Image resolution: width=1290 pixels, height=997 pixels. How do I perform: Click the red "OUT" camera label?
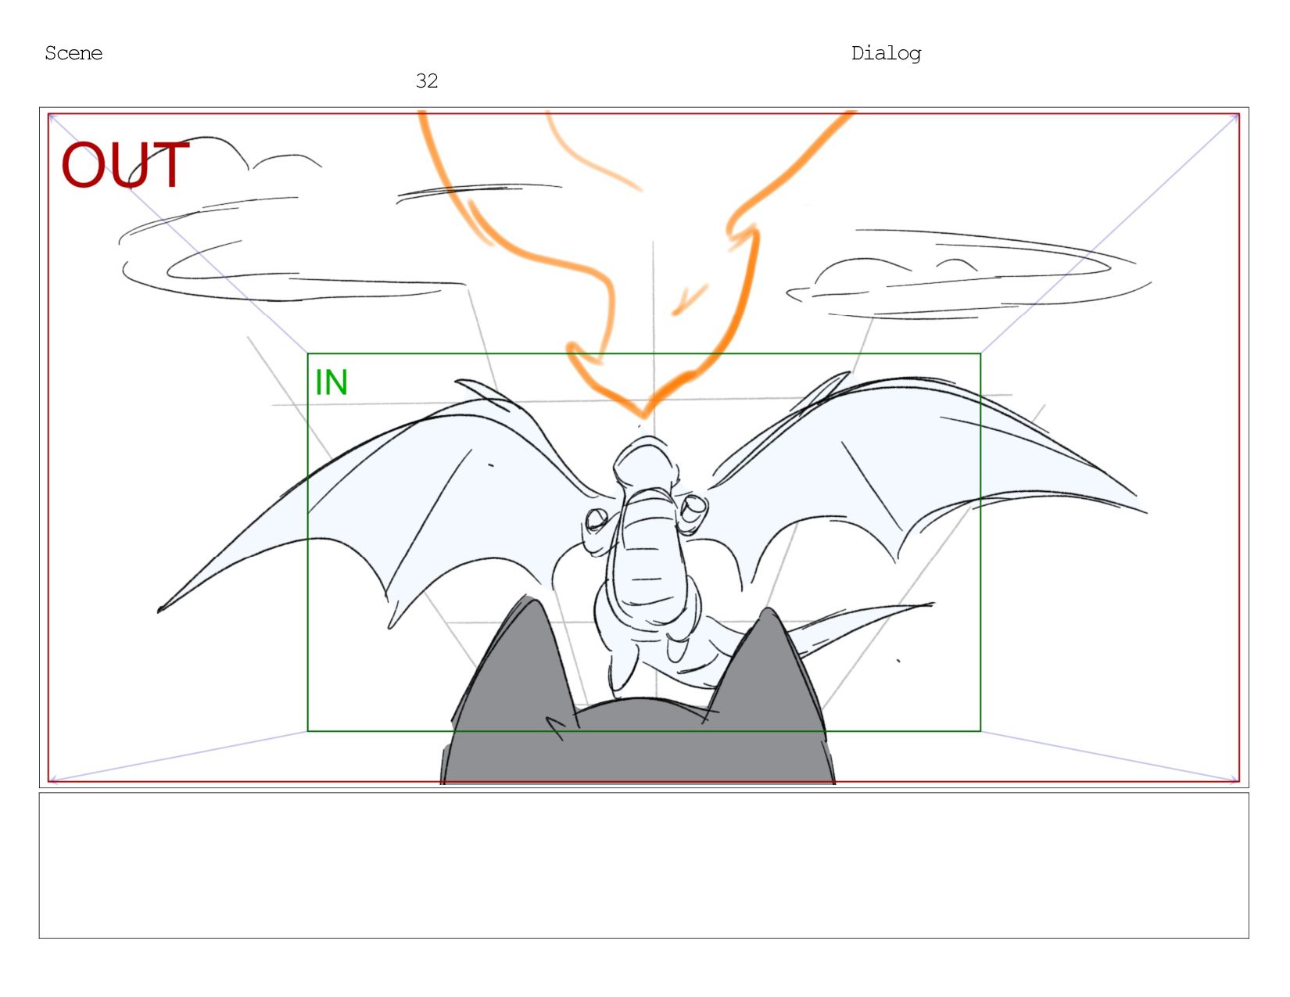pyautogui.click(x=126, y=165)
